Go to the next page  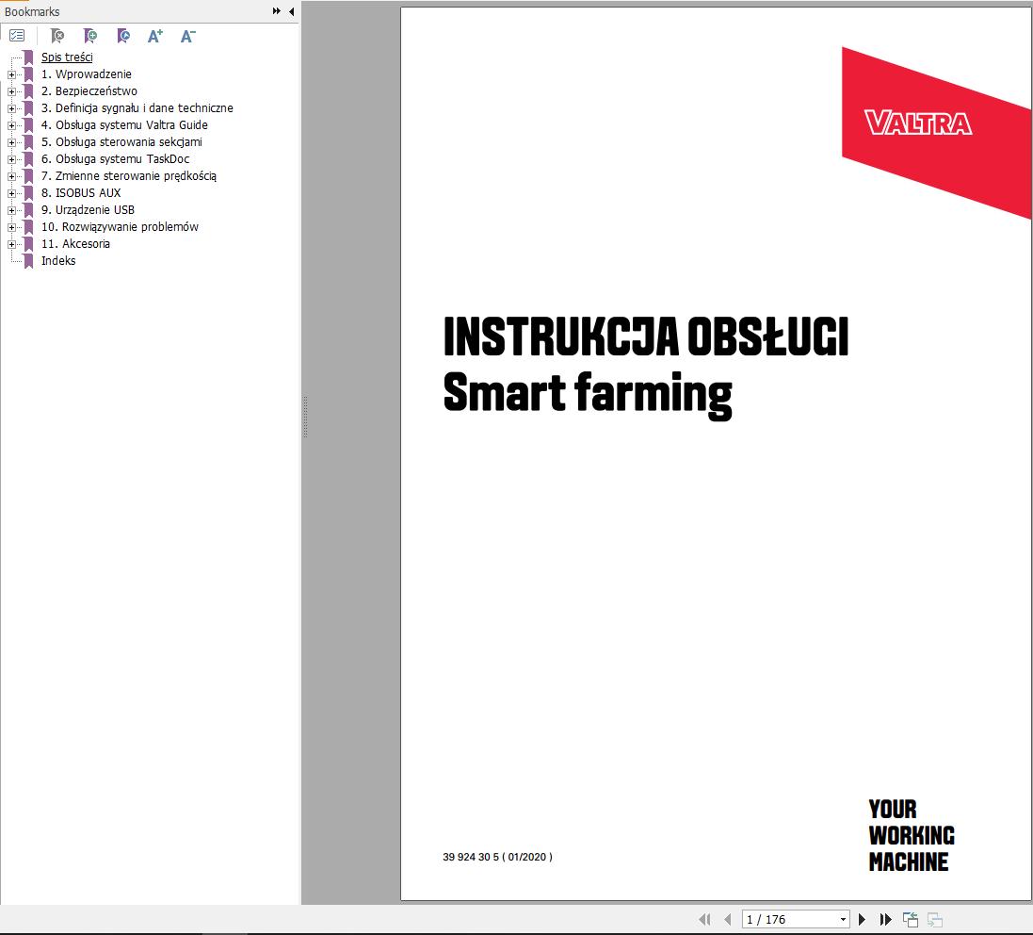(862, 919)
